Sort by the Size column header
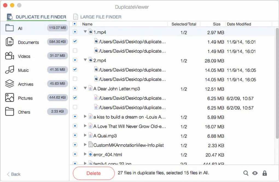This screenshot has width=279, height=182. pos(217,24)
